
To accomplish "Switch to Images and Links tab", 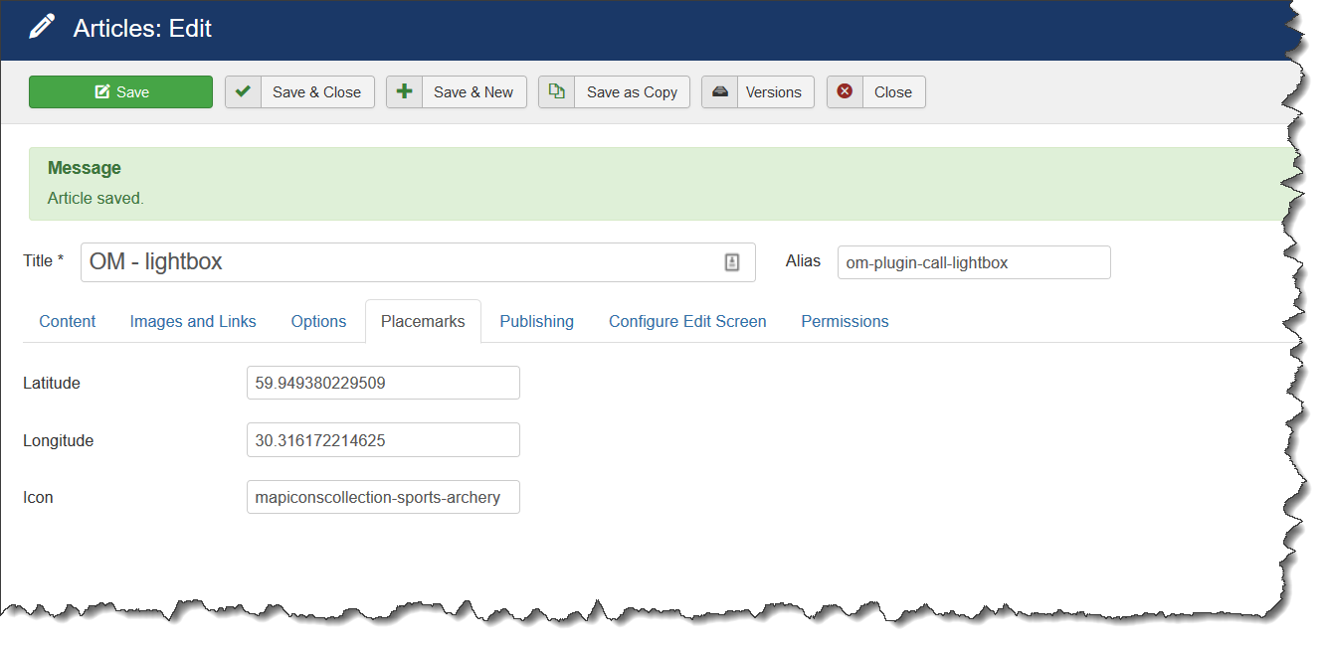I will pos(193,321).
